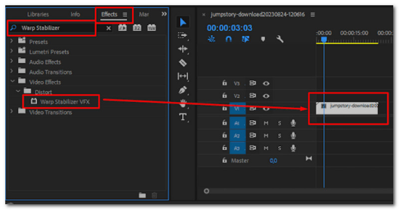Collapse the Distort folder

coord(18,91)
